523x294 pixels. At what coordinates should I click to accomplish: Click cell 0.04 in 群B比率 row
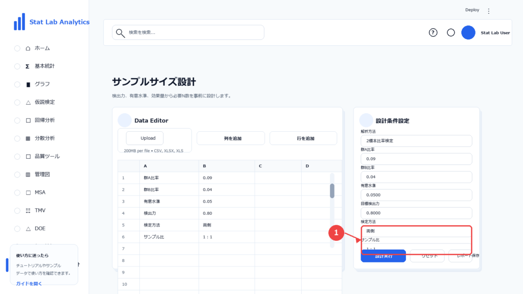(x=227, y=190)
